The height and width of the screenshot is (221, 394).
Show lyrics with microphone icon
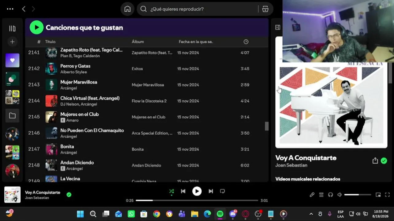click(x=312, y=195)
